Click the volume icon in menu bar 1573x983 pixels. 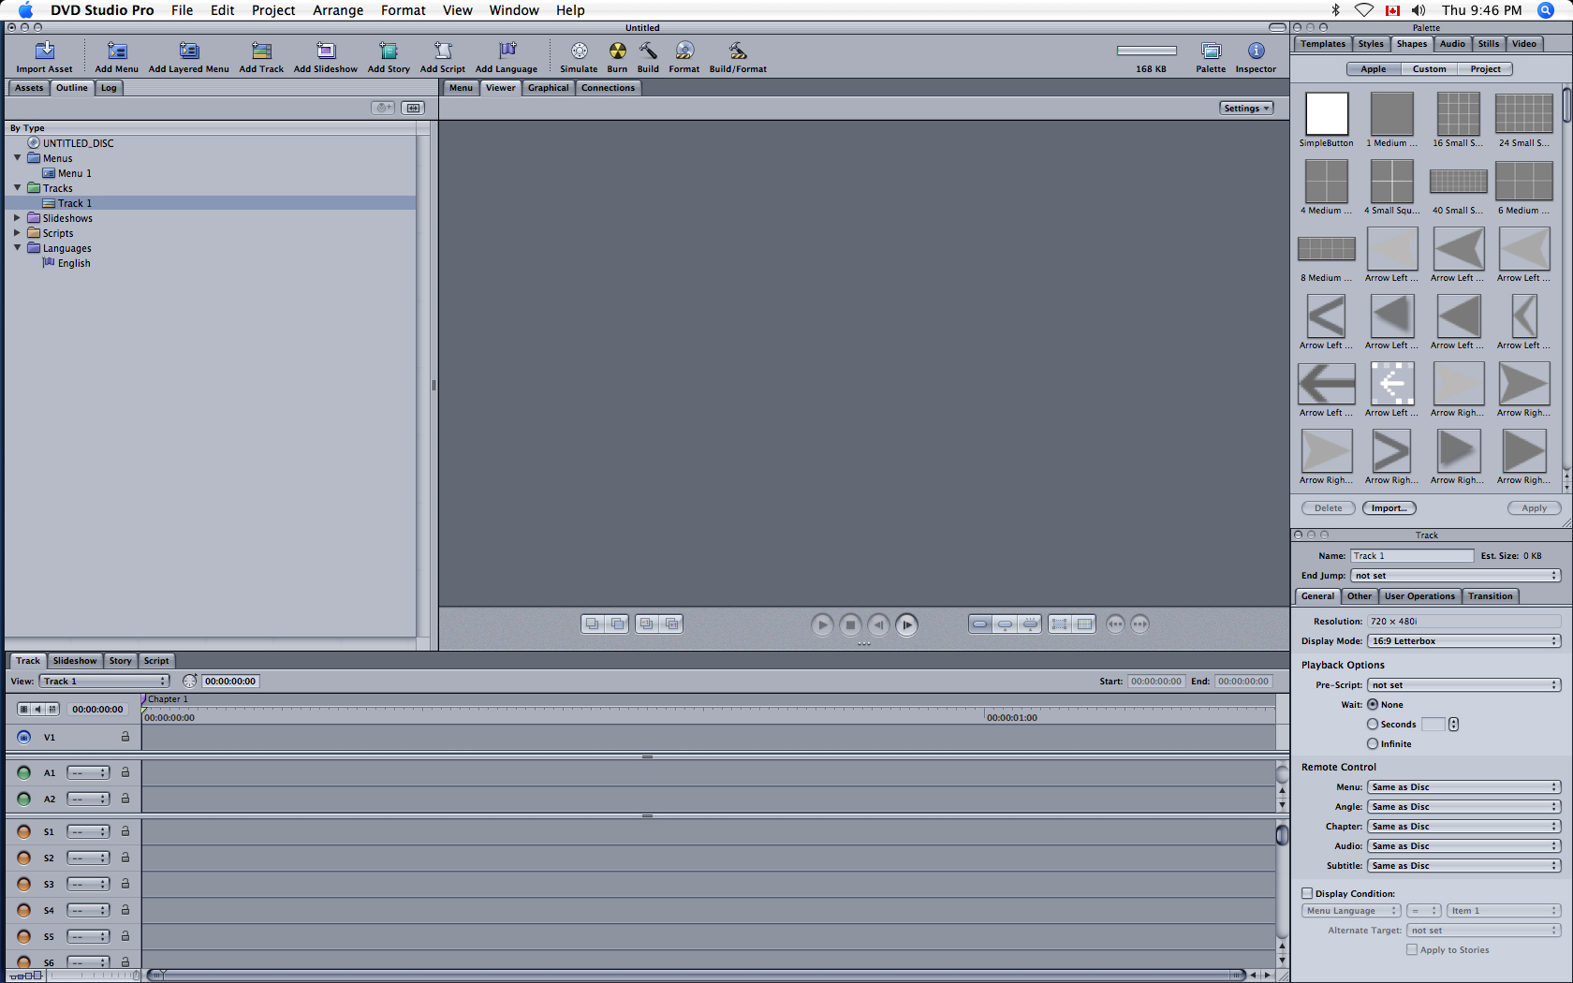pyautogui.click(x=1419, y=10)
